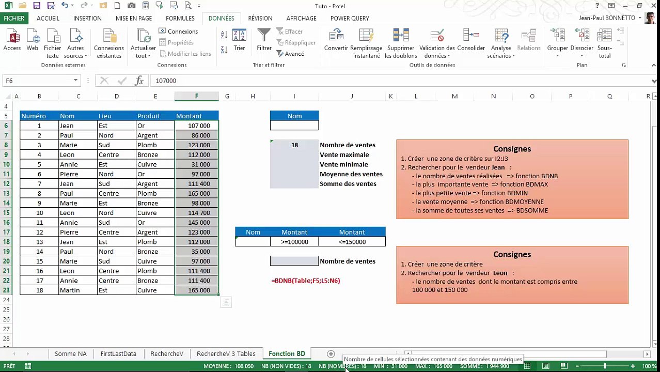Run Remplissage instantané
The image size is (660, 372).
[x=366, y=44]
